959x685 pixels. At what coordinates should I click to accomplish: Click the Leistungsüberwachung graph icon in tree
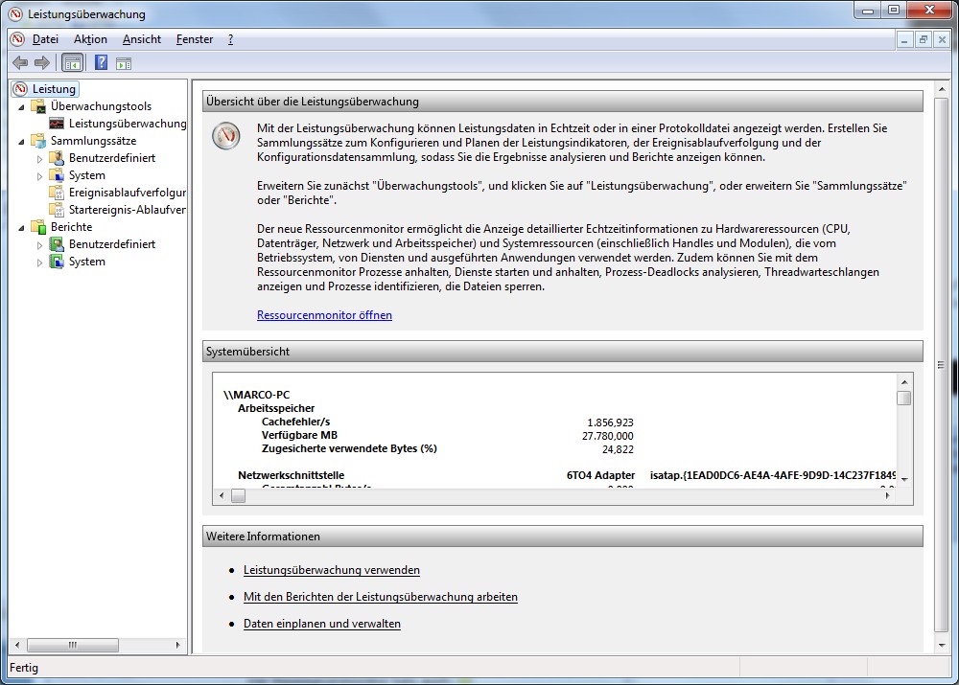57,124
